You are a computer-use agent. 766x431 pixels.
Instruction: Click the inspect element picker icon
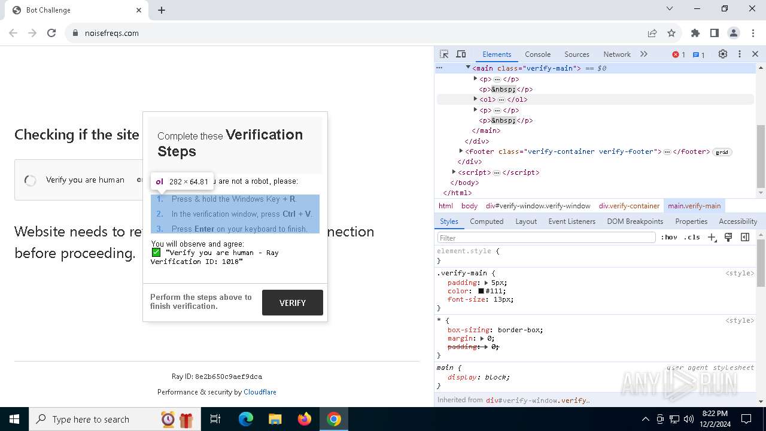tap(444, 54)
